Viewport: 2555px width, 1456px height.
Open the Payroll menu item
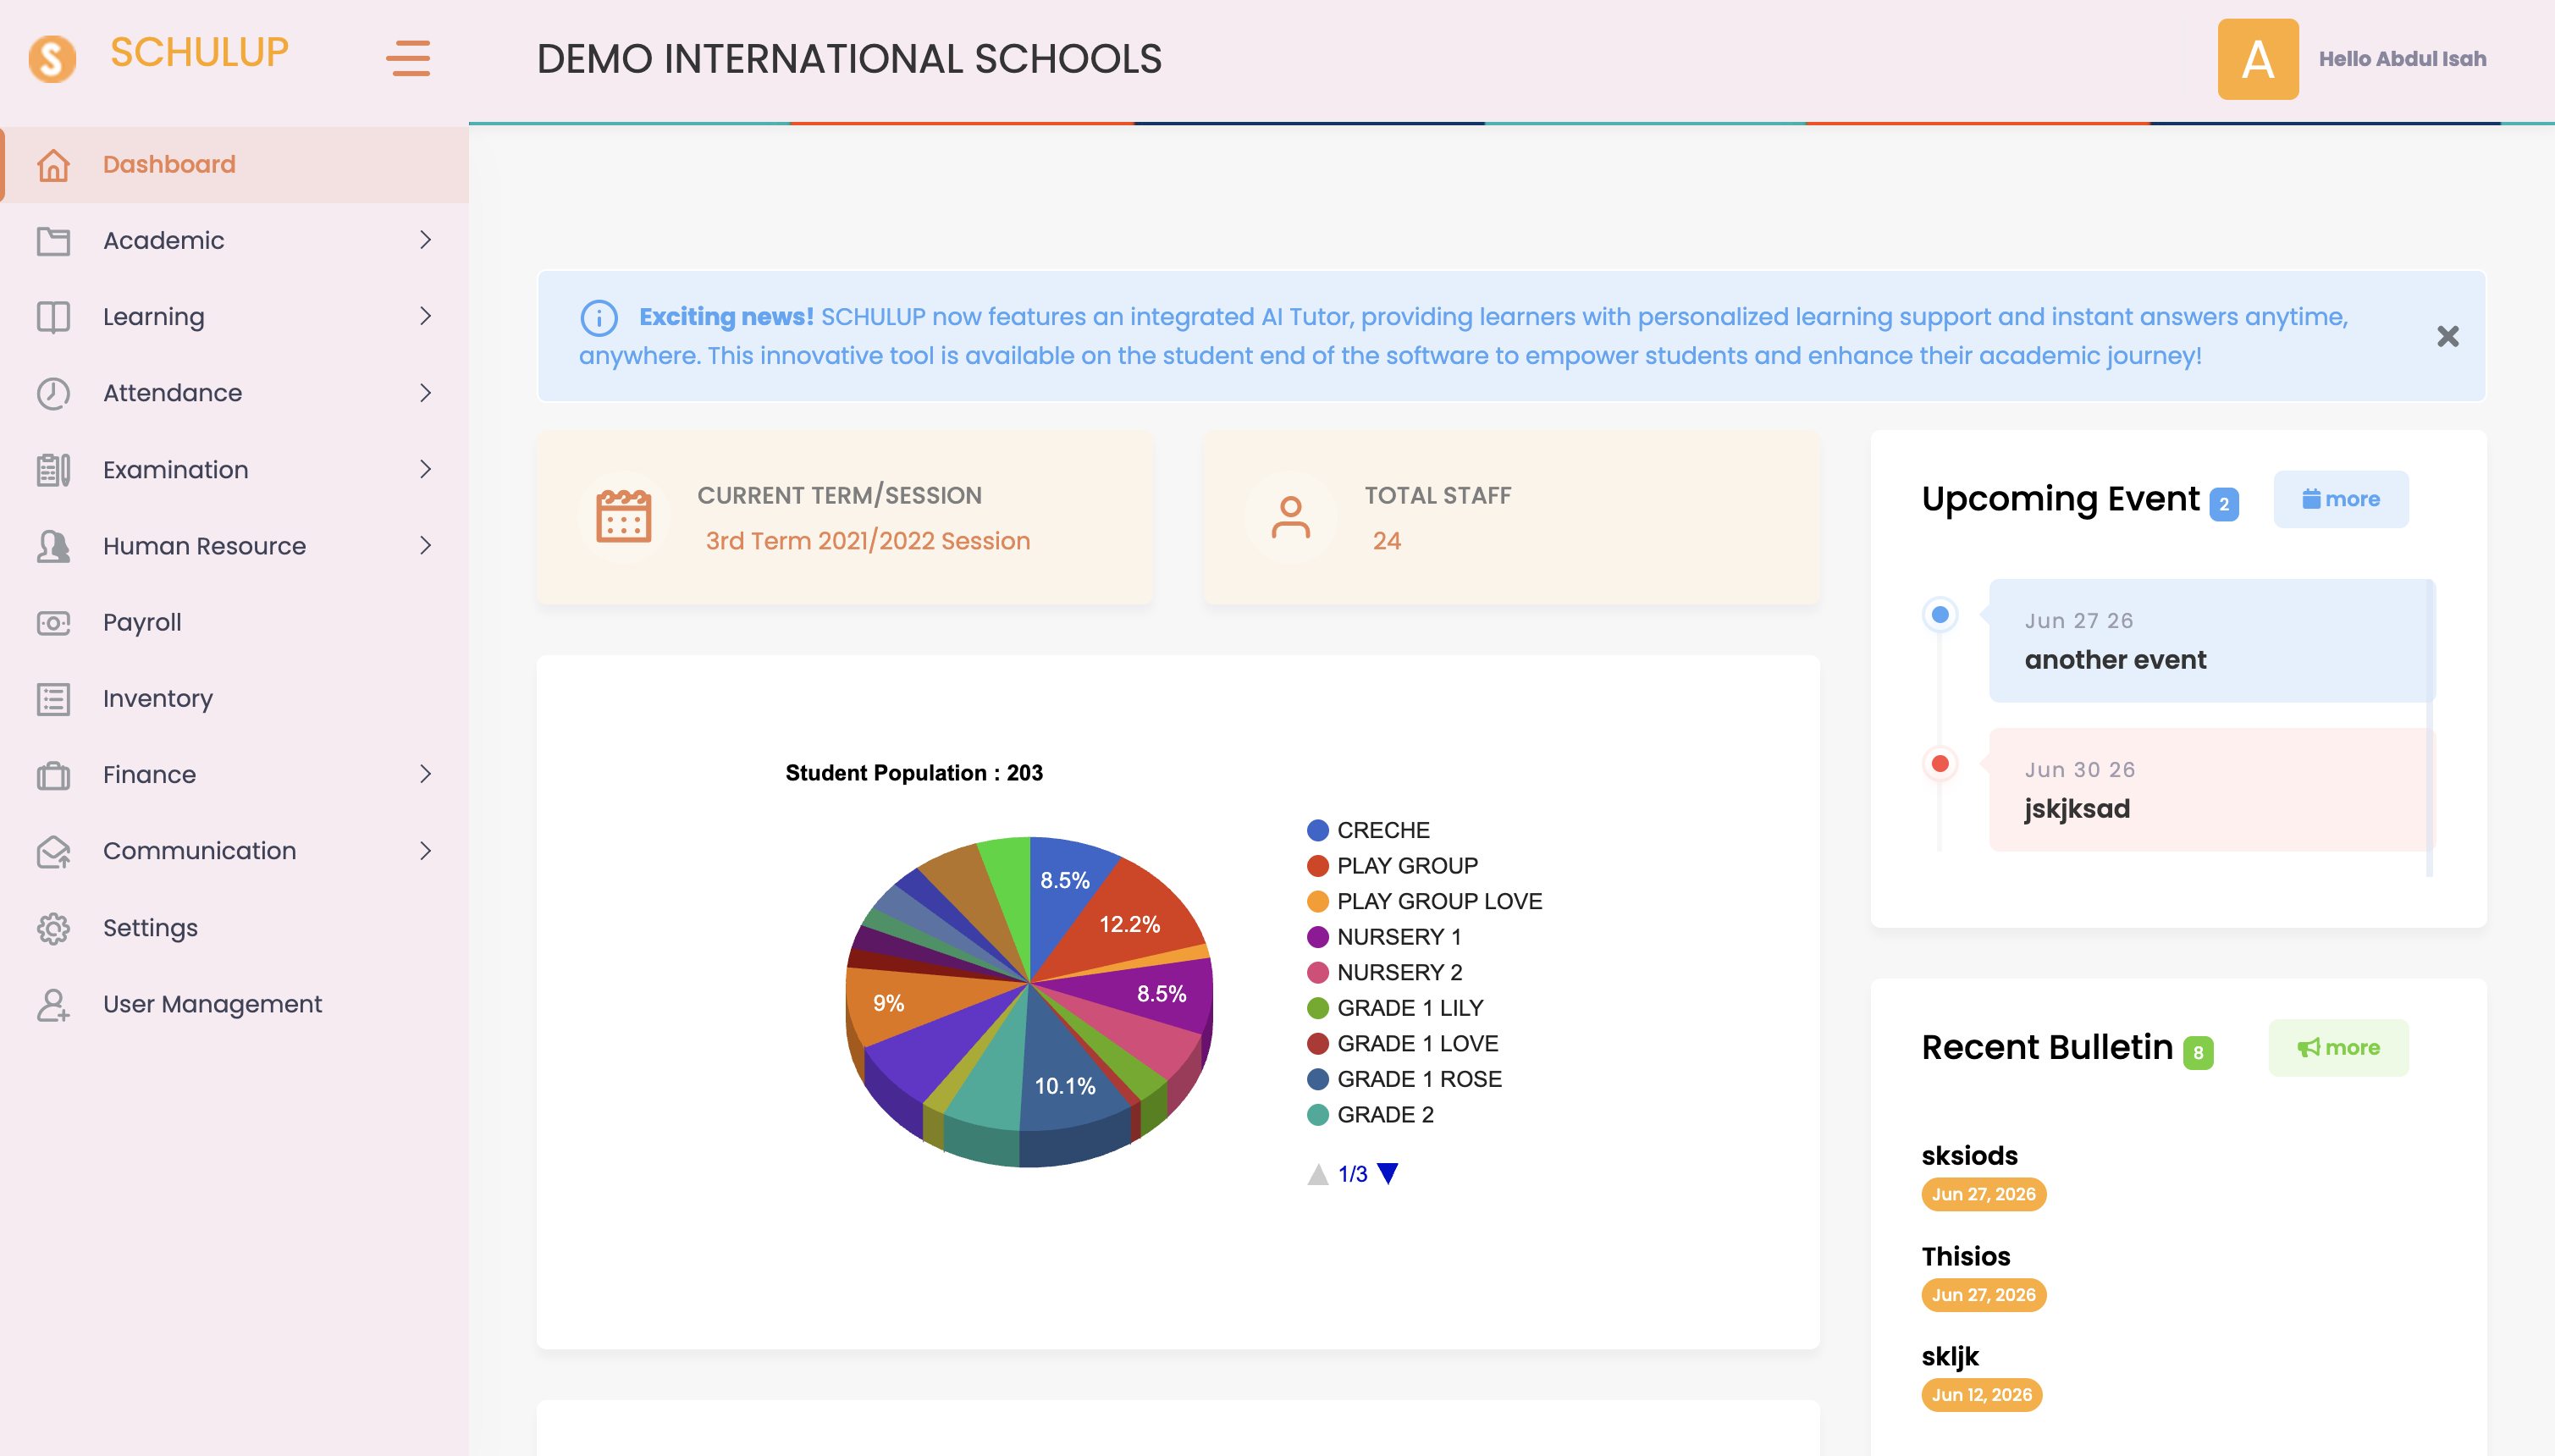234,622
